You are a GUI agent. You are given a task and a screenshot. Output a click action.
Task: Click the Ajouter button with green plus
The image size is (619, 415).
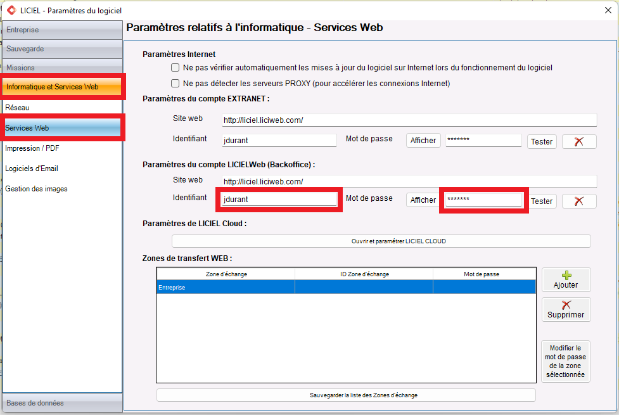coord(566,280)
